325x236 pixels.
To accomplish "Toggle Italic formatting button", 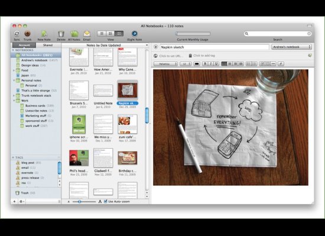I will coord(211,64).
